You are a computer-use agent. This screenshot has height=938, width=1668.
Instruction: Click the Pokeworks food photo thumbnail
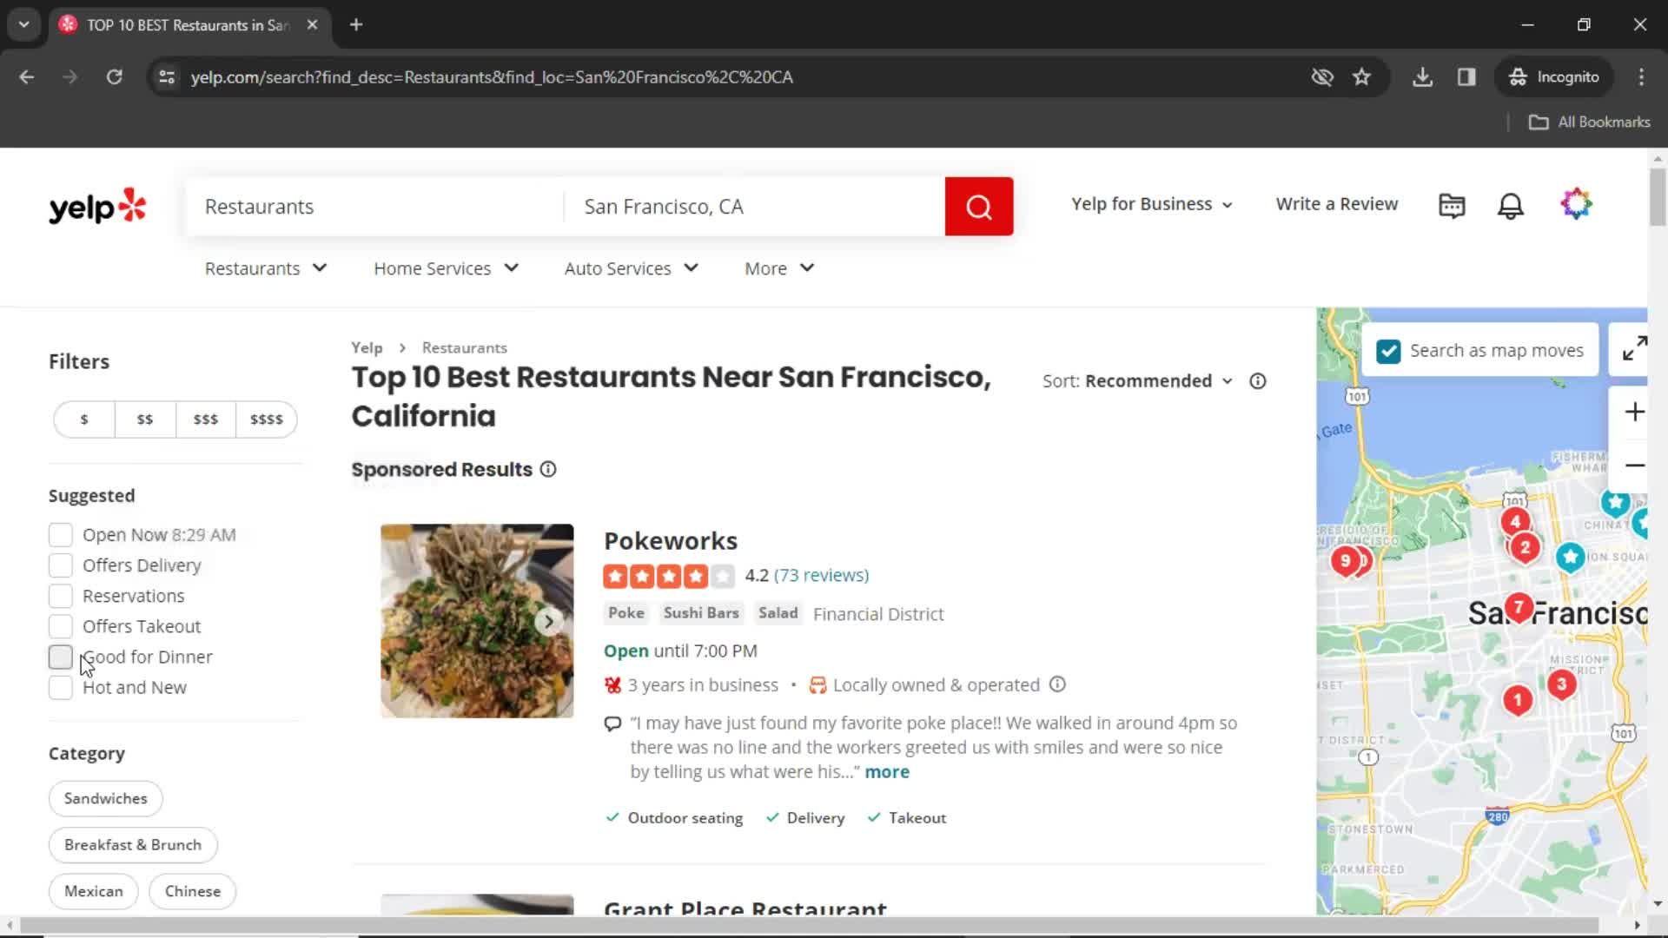(x=477, y=621)
